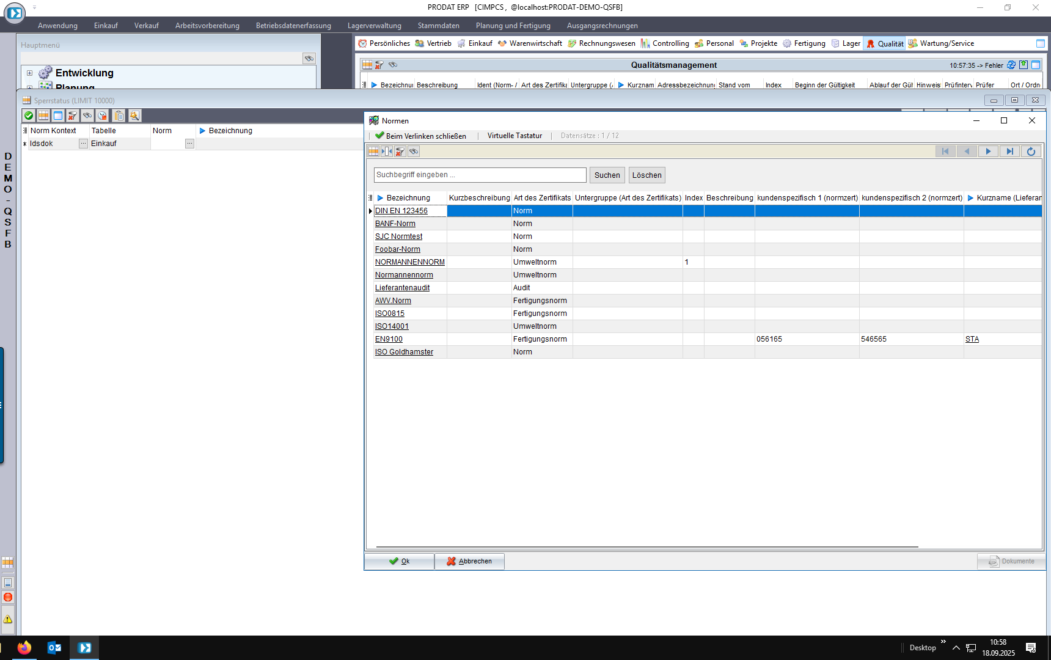Click the green checkmark in Sperrstatus toolbar
Image resolution: width=1051 pixels, height=660 pixels.
click(29, 116)
